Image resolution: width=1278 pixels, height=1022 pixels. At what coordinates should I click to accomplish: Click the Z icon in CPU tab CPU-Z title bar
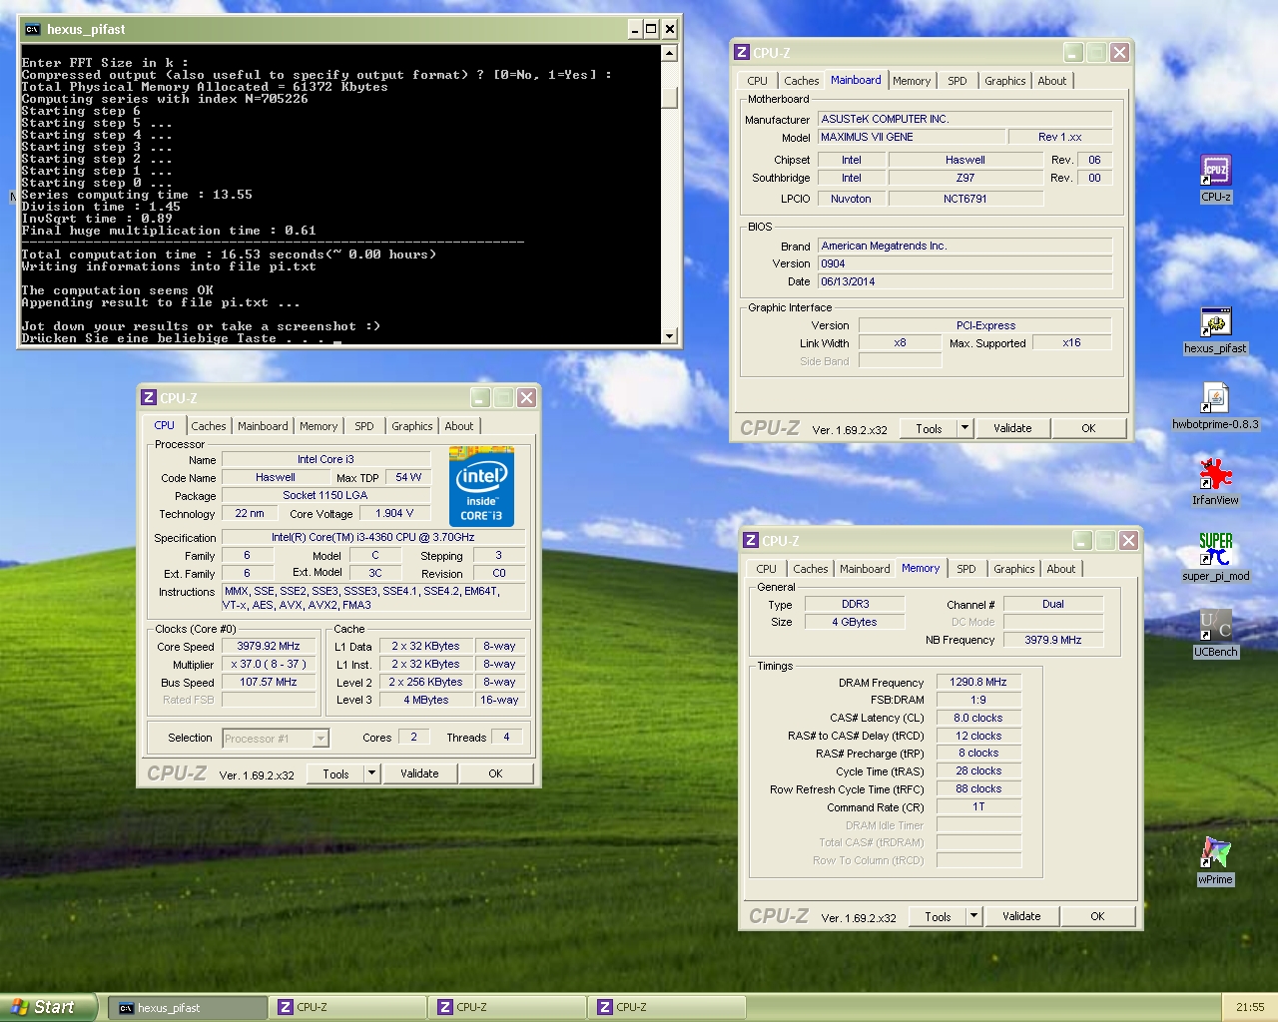click(148, 398)
